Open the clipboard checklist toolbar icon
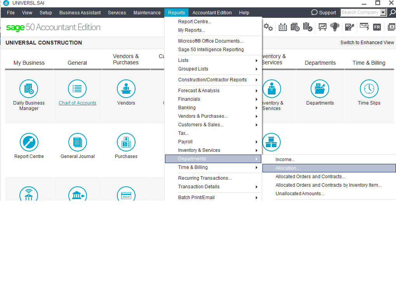 click(x=307, y=27)
